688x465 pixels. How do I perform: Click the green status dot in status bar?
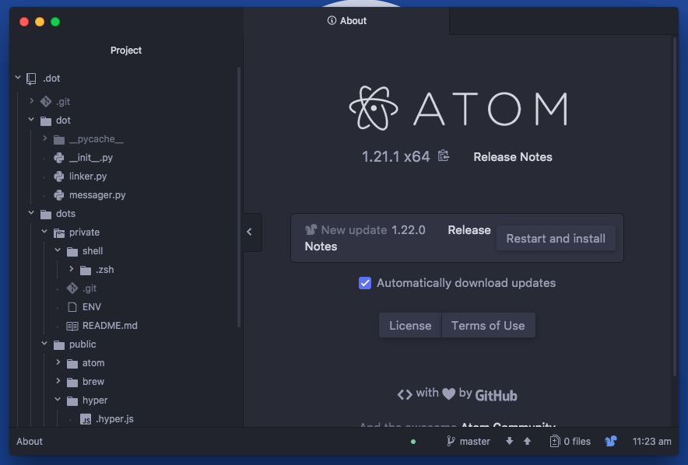412,440
